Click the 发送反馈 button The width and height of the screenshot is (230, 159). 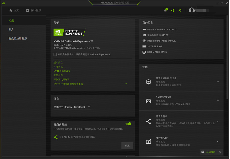[x=211, y=152]
